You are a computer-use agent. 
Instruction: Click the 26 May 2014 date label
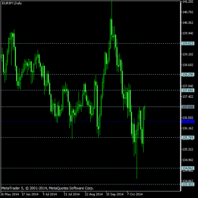tap(10, 194)
